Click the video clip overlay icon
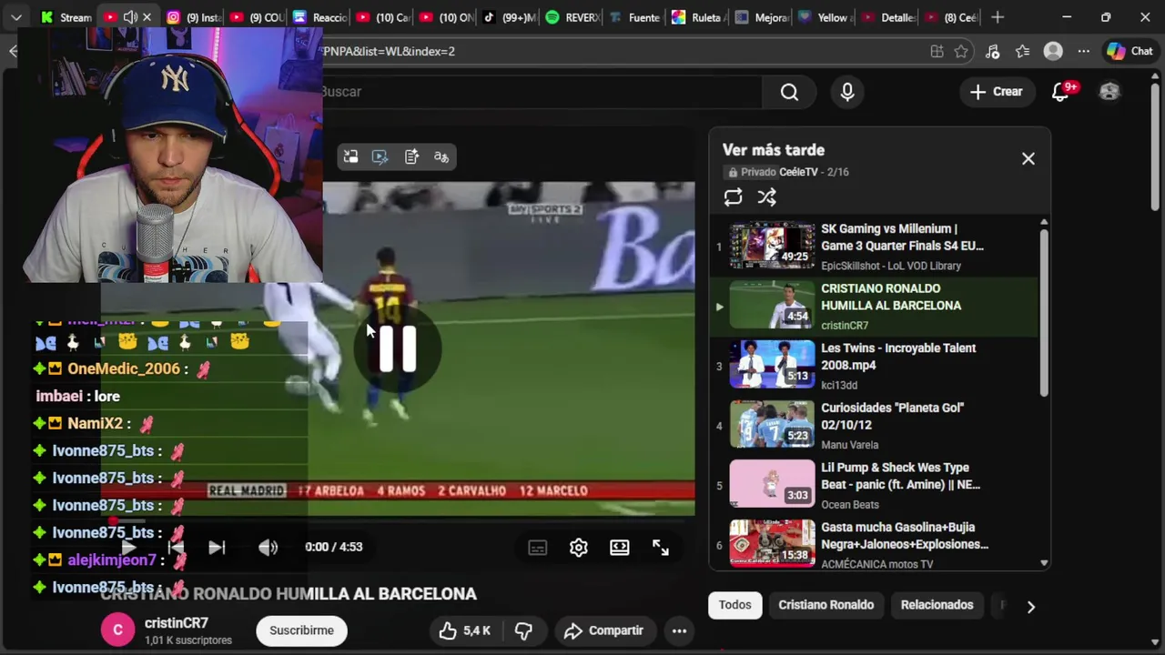 tap(380, 157)
